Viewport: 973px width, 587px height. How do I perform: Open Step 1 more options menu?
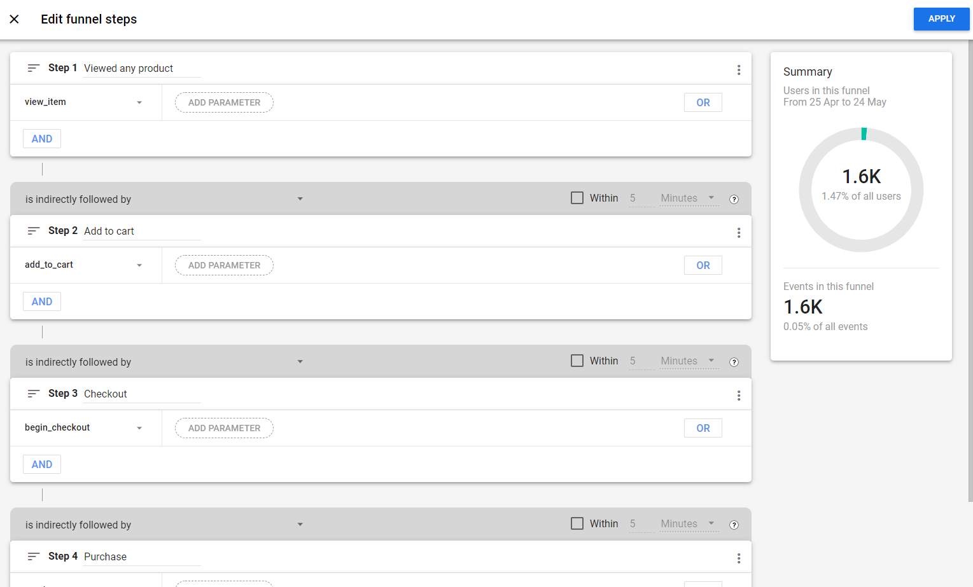[x=738, y=70]
